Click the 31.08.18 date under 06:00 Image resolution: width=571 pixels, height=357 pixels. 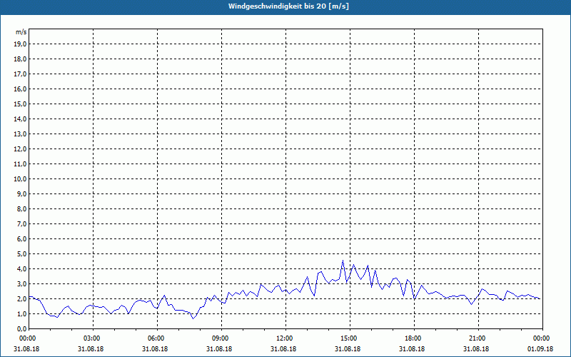[x=155, y=349]
